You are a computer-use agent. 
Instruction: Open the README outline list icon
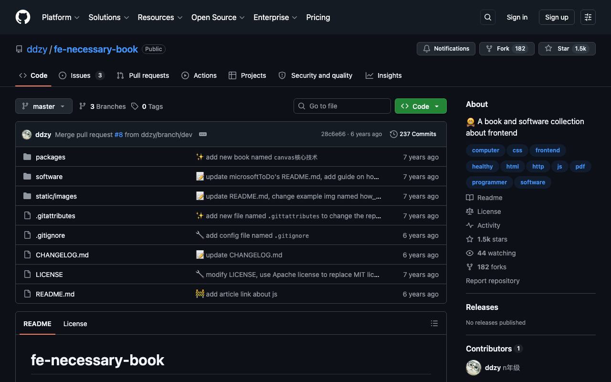434,324
